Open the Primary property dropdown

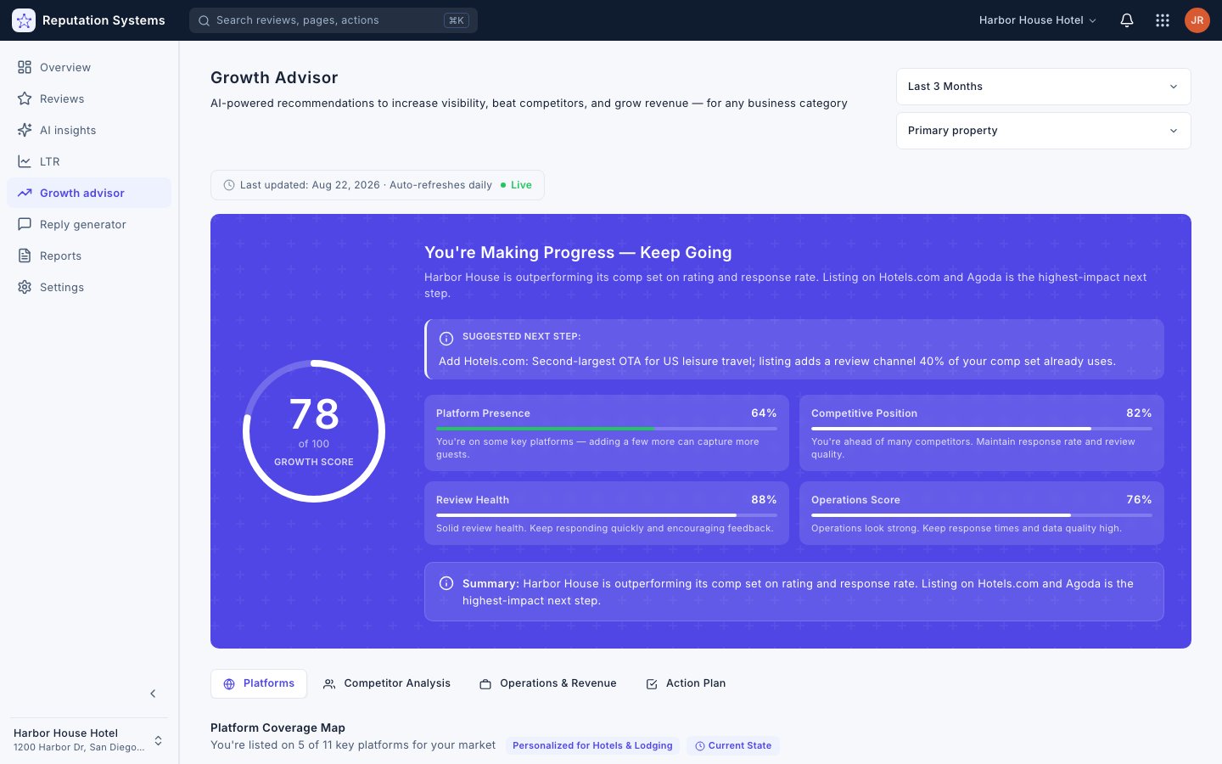pyautogui.click(x=1044, y=131)
